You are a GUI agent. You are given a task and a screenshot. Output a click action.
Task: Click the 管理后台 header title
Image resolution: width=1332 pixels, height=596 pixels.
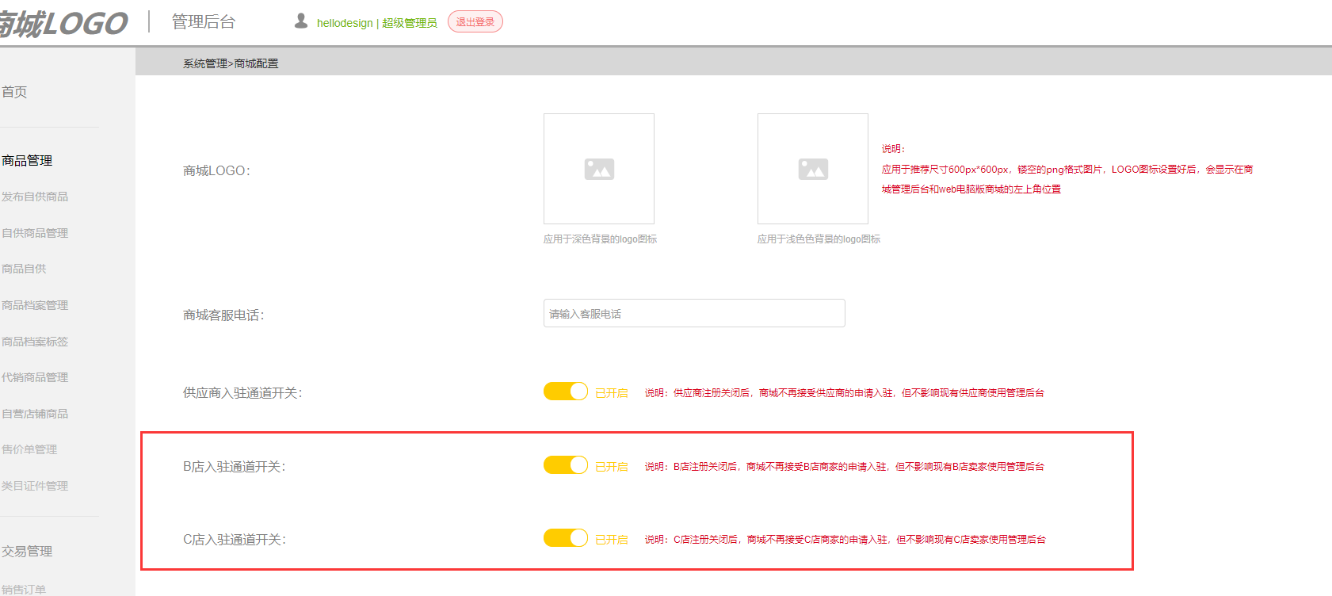[204, 22]
